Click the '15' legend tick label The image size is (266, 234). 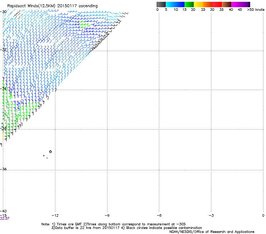184,10
